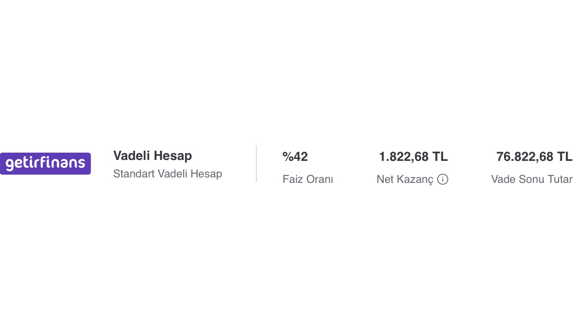
Task: Click the TL currency after 1.822,68
Action: point(440,157)
